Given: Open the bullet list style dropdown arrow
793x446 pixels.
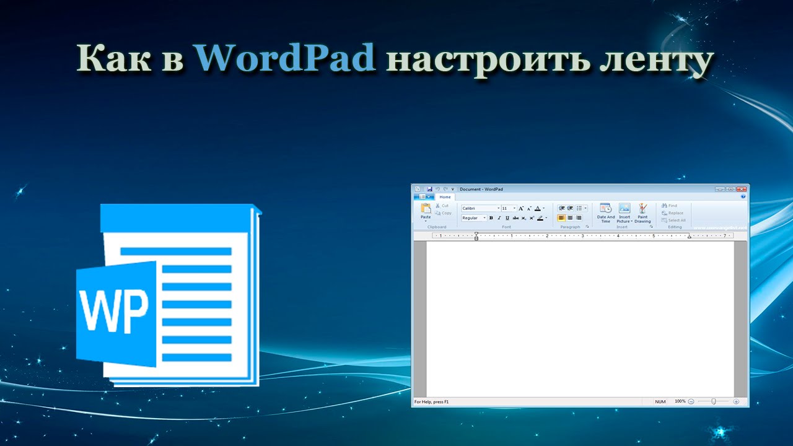Looking at the screenshot, I should coord(585,208).
